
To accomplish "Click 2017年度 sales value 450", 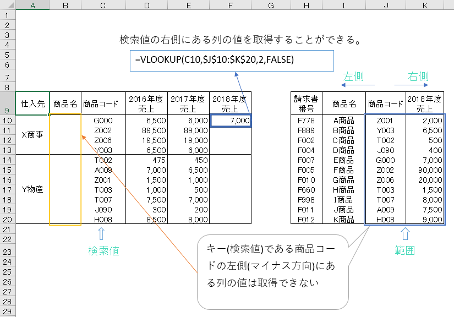I will click(189, 160).
